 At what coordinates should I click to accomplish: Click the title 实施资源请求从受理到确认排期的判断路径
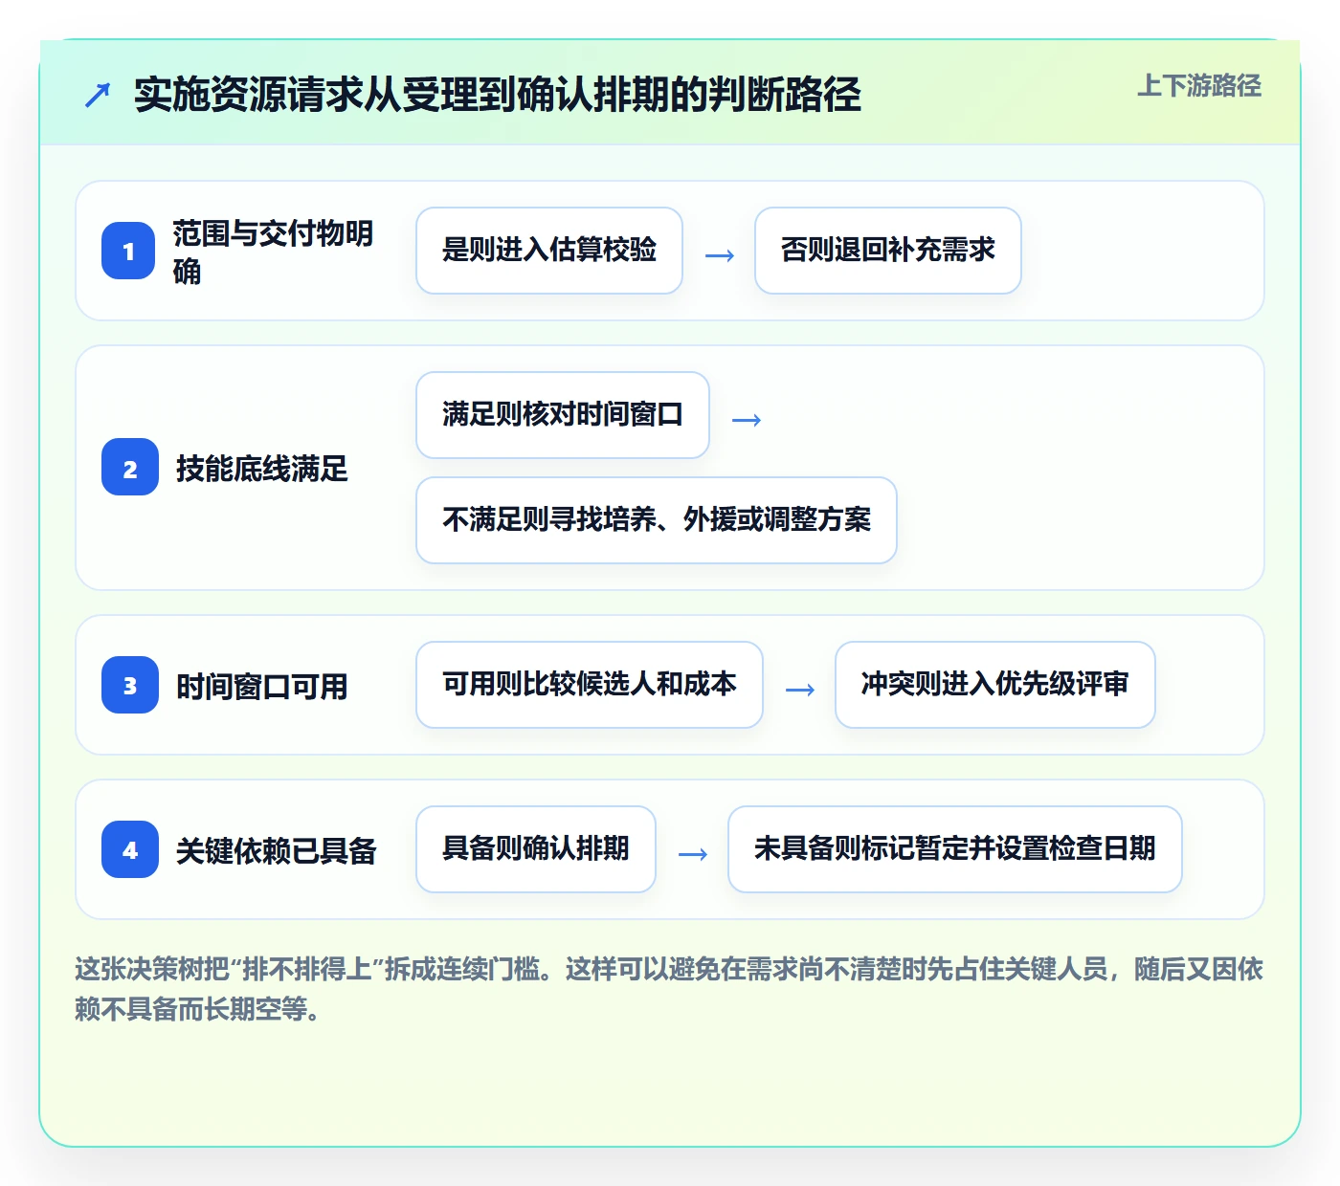[498, 95]
